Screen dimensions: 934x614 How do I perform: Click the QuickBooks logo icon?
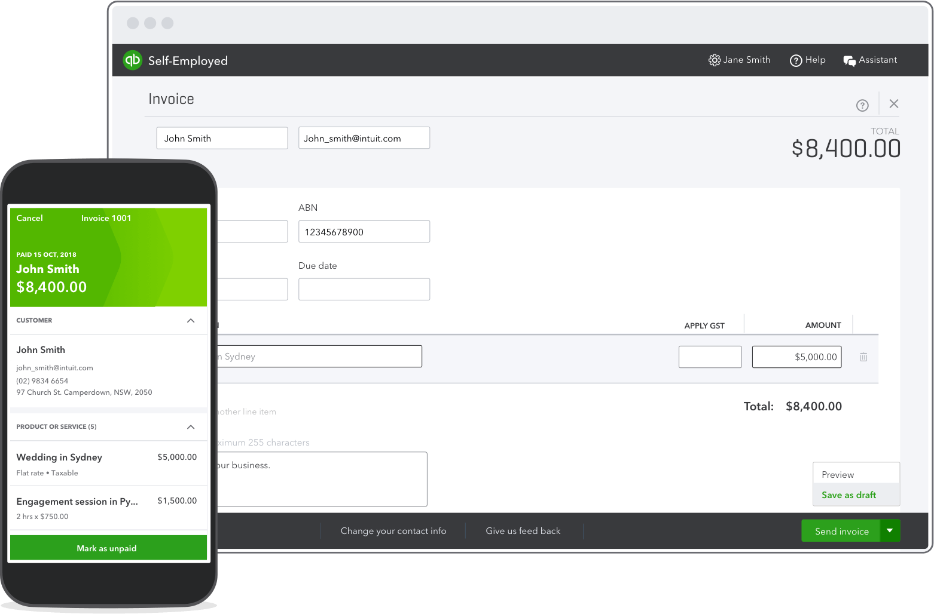tap(132, 60)
